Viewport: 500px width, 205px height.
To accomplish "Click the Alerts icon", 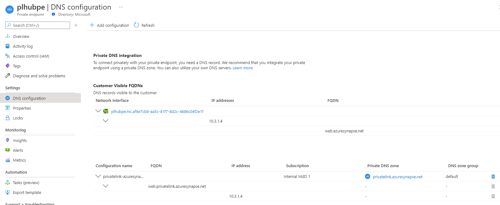I will click(x=8, y=150).
